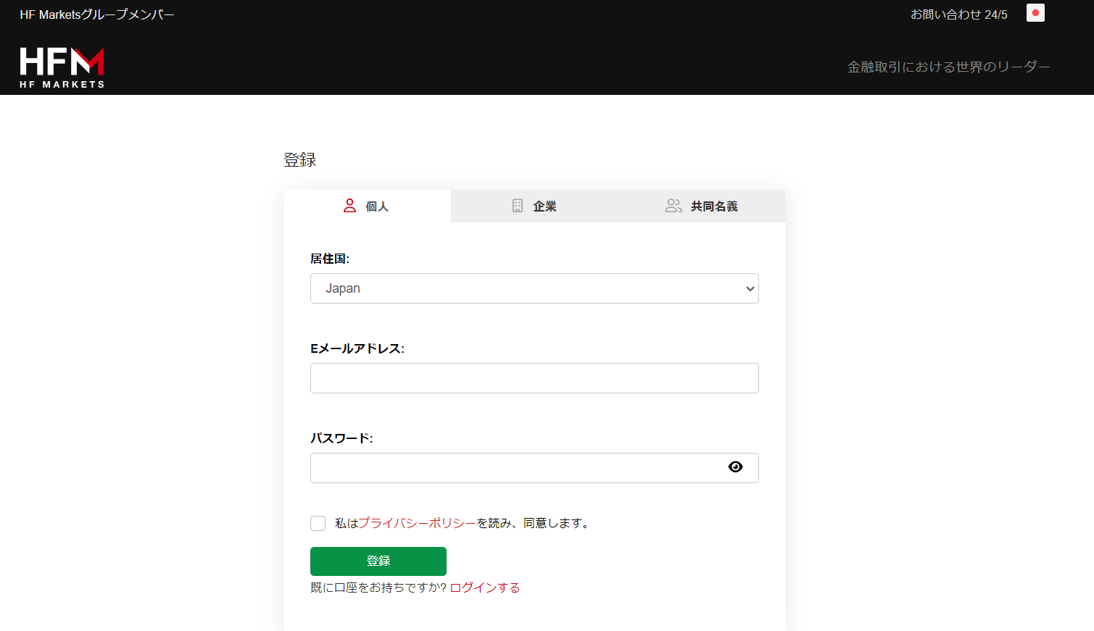The height and width of the screenshot is (631, 1094).
Task: Click inside the Eメールアドレス input field
Action: pyautogui.click(x=534, y=377)
